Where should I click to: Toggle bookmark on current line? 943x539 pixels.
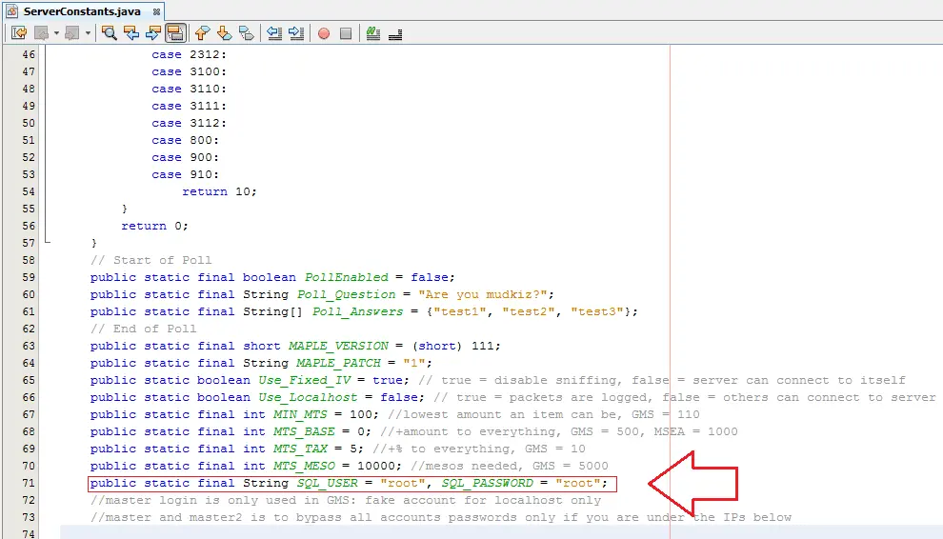tap(246, 33)
